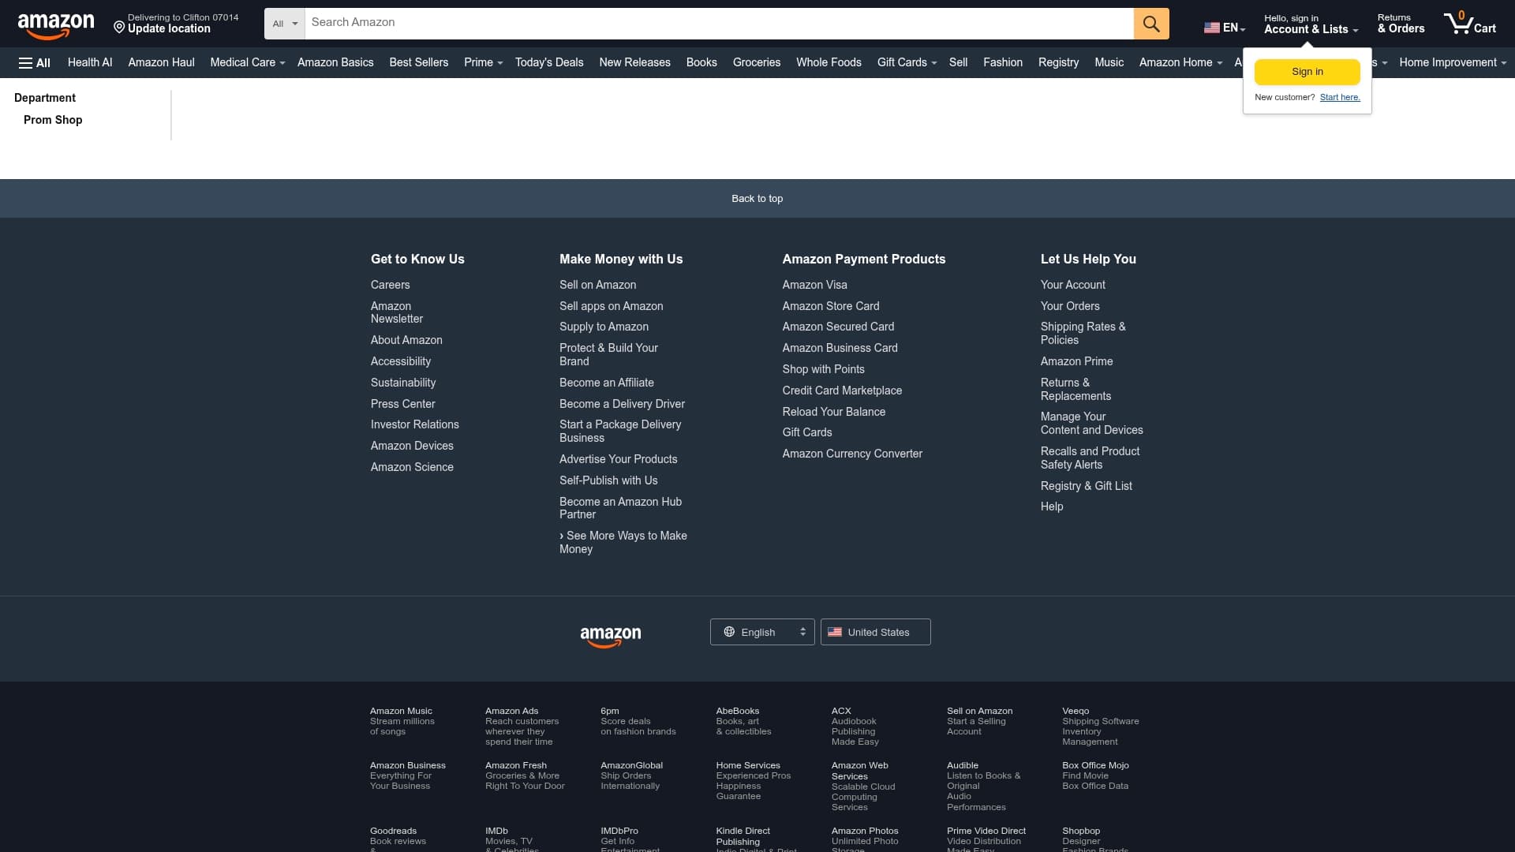The width and height of the screenshot is (1515, 852).
Task: Open Credit Card Marketplace link
Action: coord(842,390)
